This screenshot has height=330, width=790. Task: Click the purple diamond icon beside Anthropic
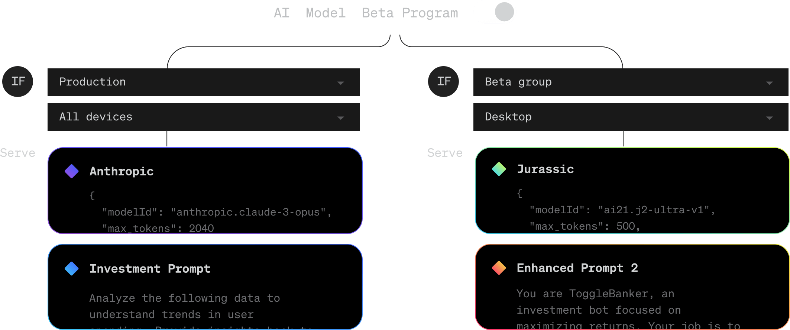[72, 171]
